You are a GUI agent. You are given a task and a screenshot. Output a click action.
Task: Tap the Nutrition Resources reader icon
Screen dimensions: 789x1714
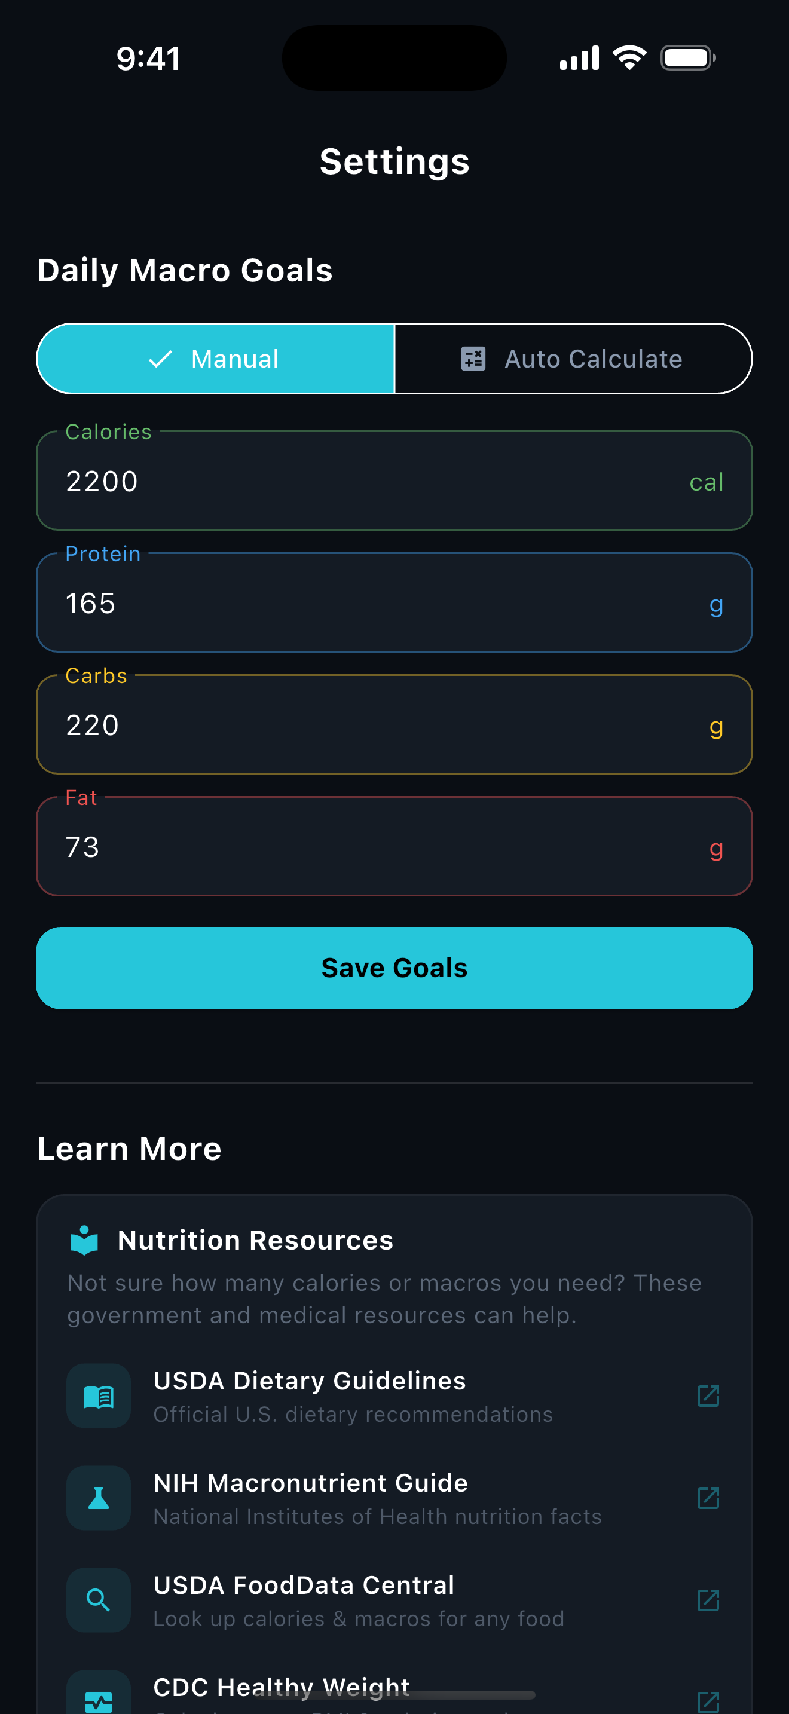click(84, 1240)
